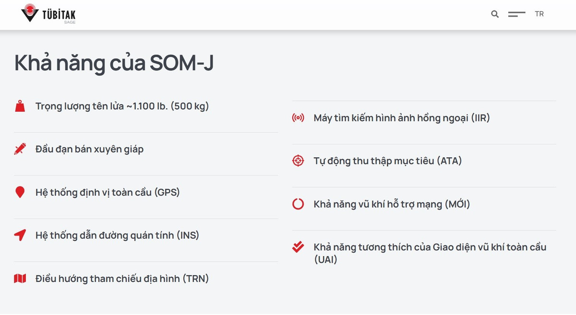Select the 'Khả năng vũ khí hỗ trợ mạng' row
576x315 pixels.
(x=391, y=204)
